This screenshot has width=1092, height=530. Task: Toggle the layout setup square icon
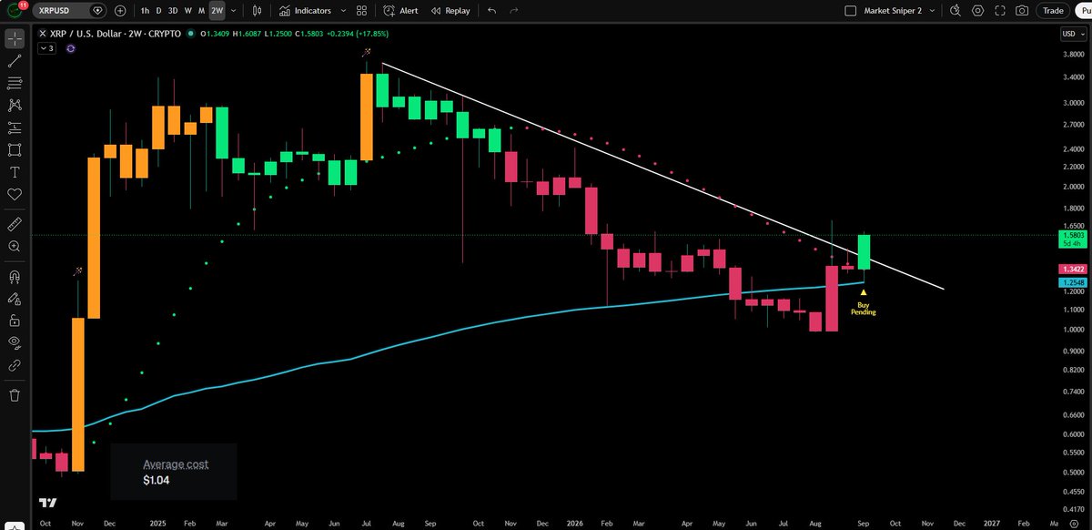[x=850, y=11]
